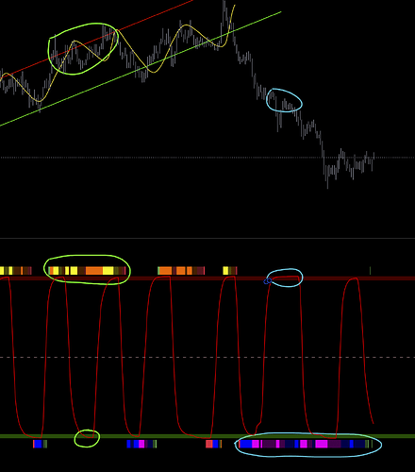The height and width of the screenshot is (472, 415).
Task: Click the small blue bar at bottom left
Action: [38, 444]
